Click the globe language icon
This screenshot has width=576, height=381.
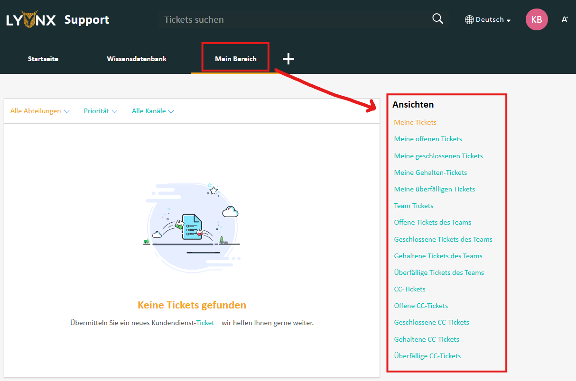pyautogui.click(x=469, y=20)
